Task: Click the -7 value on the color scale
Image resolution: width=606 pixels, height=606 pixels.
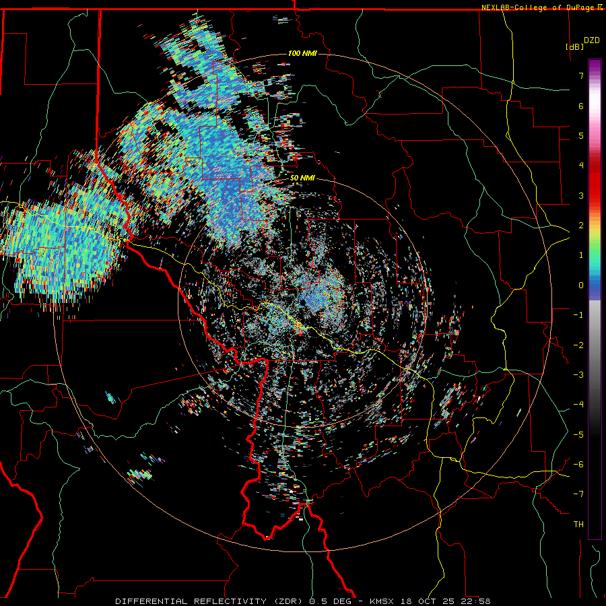Action: [578, 494]
